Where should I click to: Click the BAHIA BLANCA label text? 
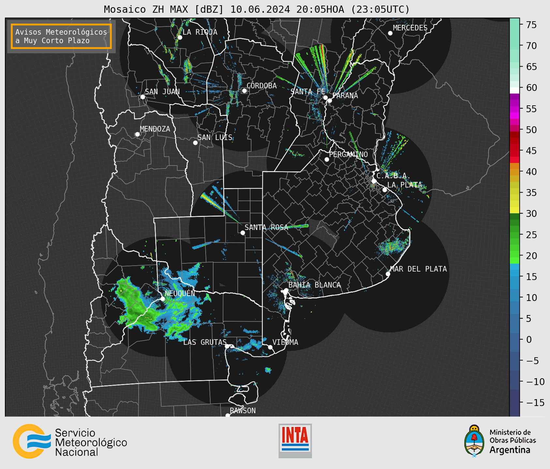click(x=315, y=285)
